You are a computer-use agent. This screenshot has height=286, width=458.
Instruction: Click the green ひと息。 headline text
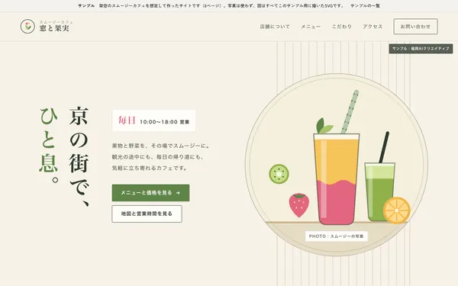[49, 146]
